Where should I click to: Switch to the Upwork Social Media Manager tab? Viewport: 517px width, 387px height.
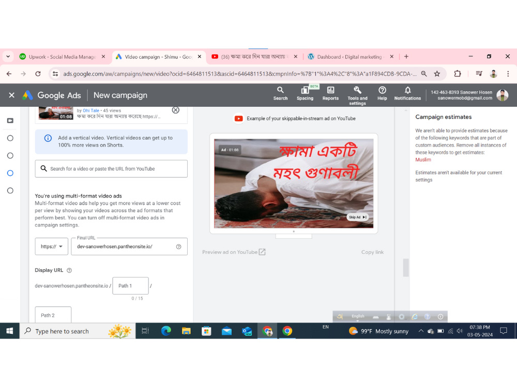62,57
